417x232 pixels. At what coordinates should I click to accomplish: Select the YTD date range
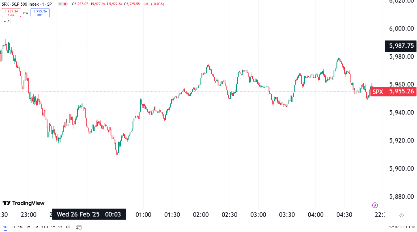(44, 227)
